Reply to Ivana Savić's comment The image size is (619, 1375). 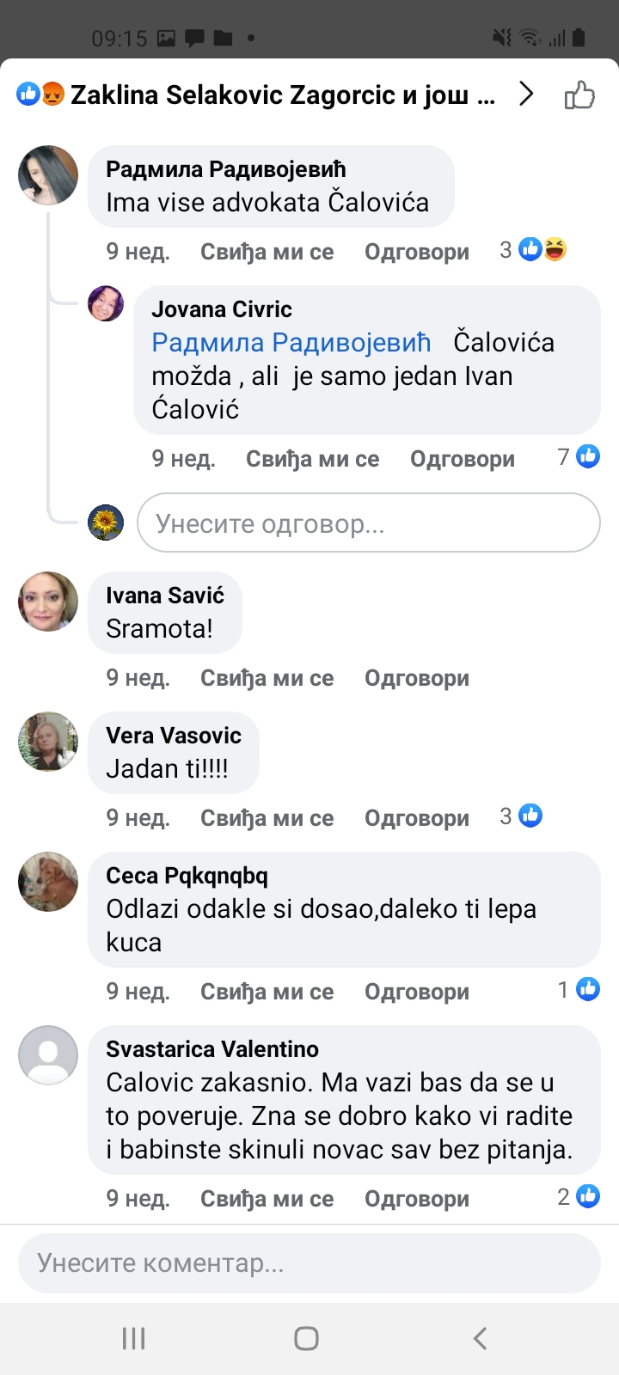tap(417, 678)
